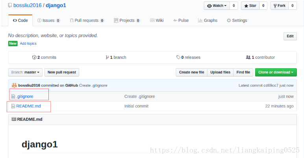Open the .gitignore file
304x158 pixels.
pyautogui.click(x=25, y=96)
